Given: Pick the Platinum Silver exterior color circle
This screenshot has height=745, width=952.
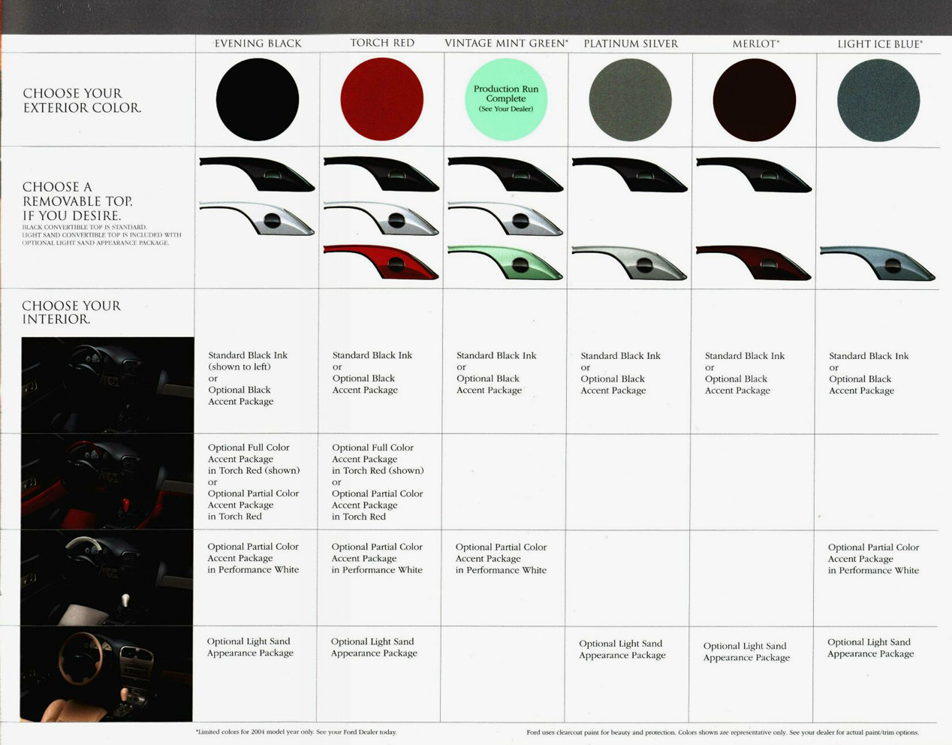Looking at the screenshot, I should (630, 100).
